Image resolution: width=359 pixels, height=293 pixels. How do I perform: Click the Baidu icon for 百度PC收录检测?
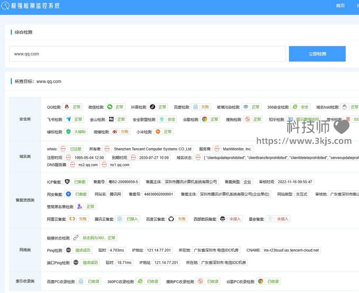[x=81, y=281]
